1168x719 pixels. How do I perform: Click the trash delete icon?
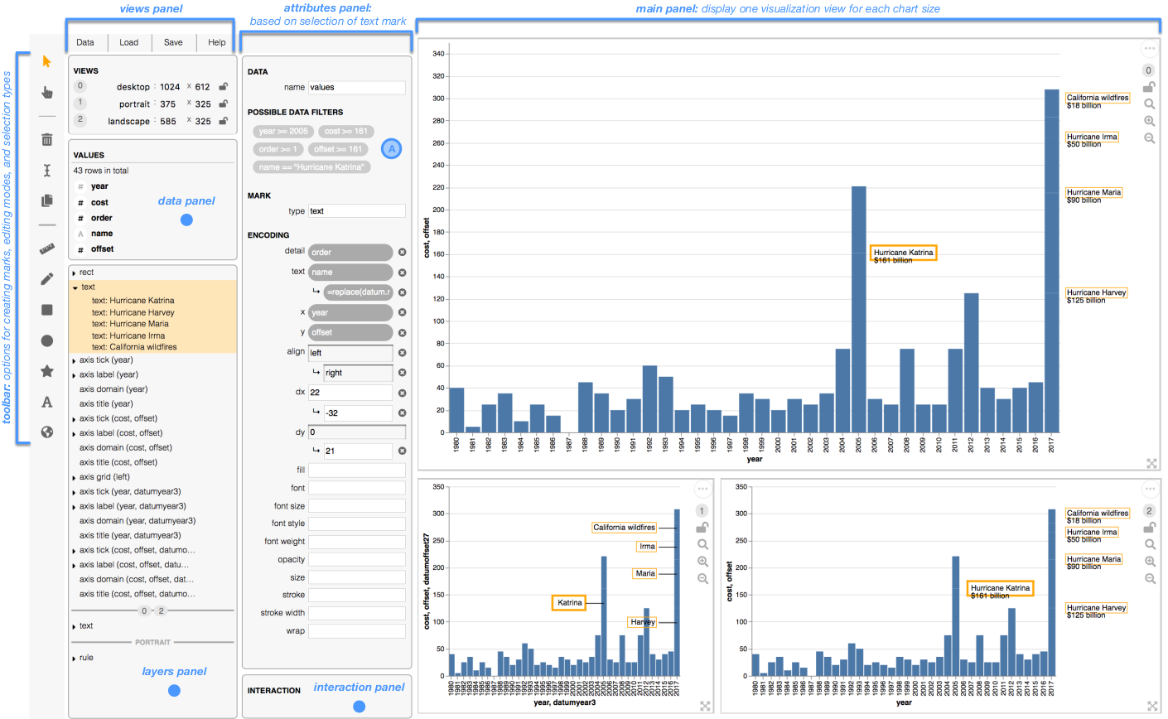point(47,139)
